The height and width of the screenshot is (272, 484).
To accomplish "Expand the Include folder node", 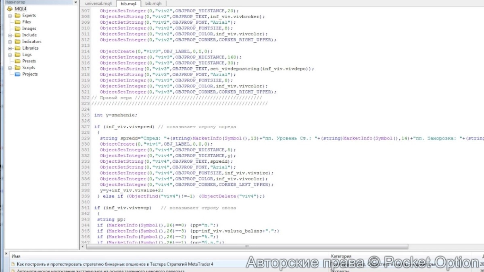I will [10, 35].
